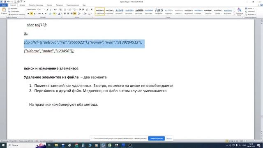This screenshot has height=148, width=263.
Task: Open the Выделить (Select) dropdown
Action: click(250, 14)
